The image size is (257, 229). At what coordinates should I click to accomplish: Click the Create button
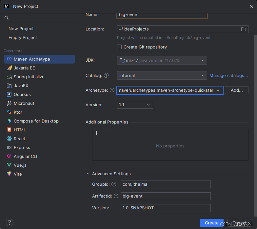coord(212,223)
